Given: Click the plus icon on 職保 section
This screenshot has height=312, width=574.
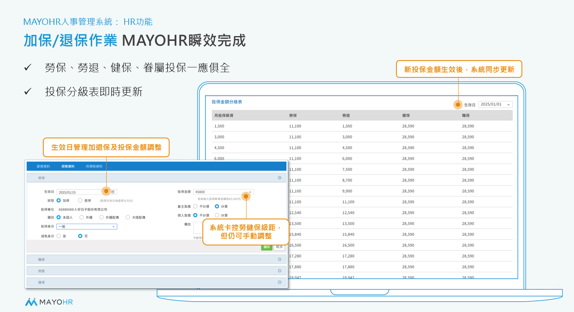Looking at the screenshot, I should click(279, 259).
